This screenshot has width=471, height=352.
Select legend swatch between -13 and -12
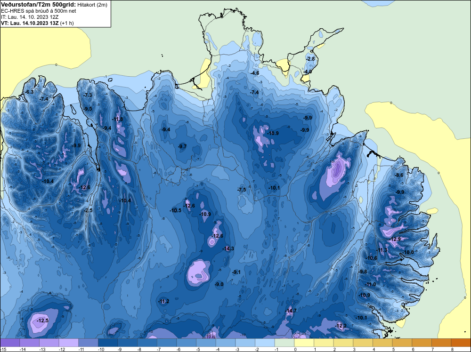tap(49, 343)
